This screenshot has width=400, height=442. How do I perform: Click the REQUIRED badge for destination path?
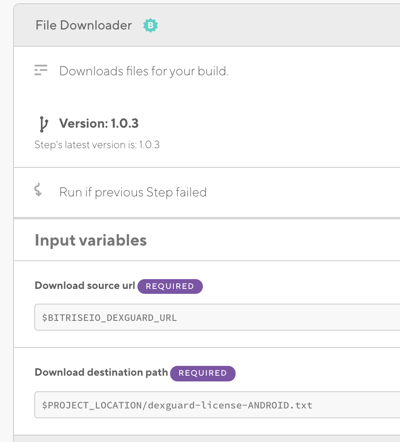[203, 374]
